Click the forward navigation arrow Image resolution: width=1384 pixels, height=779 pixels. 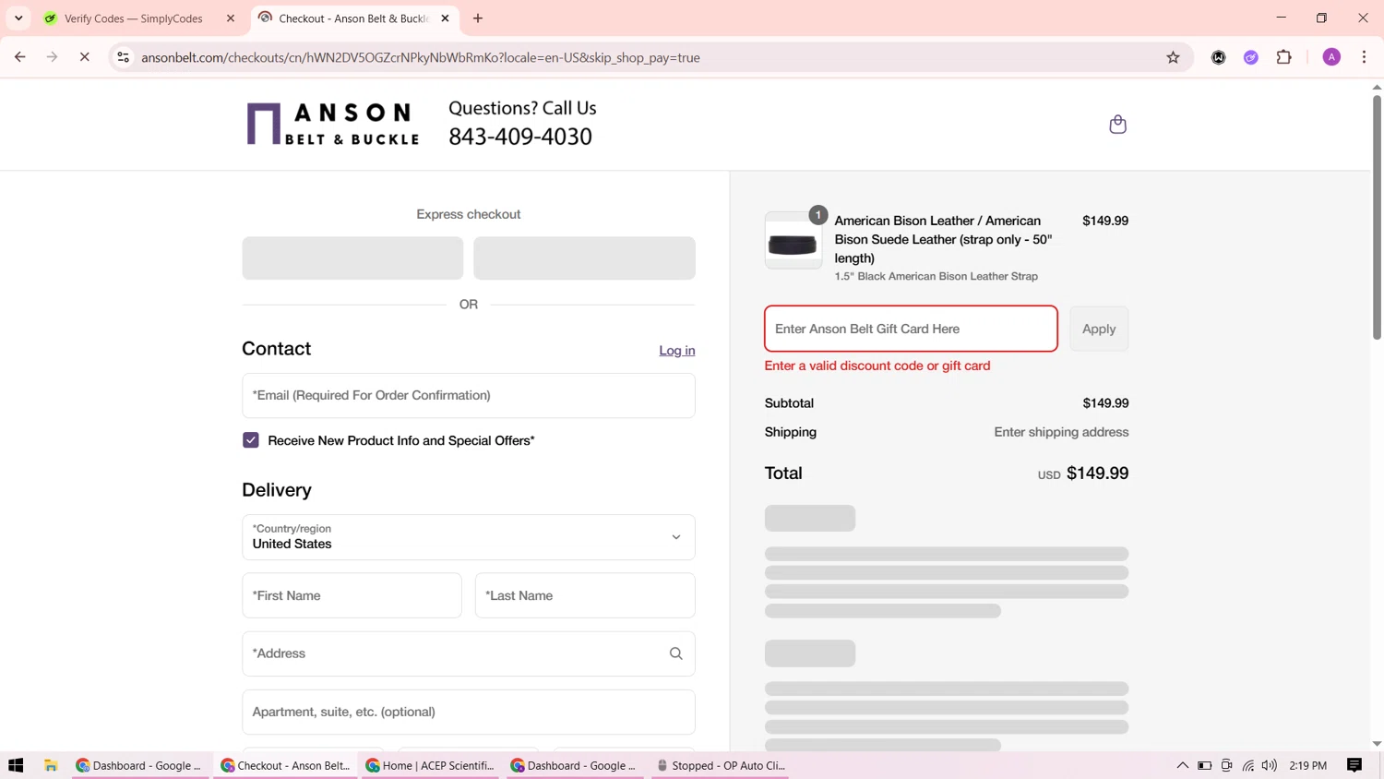tap(53, 57)
